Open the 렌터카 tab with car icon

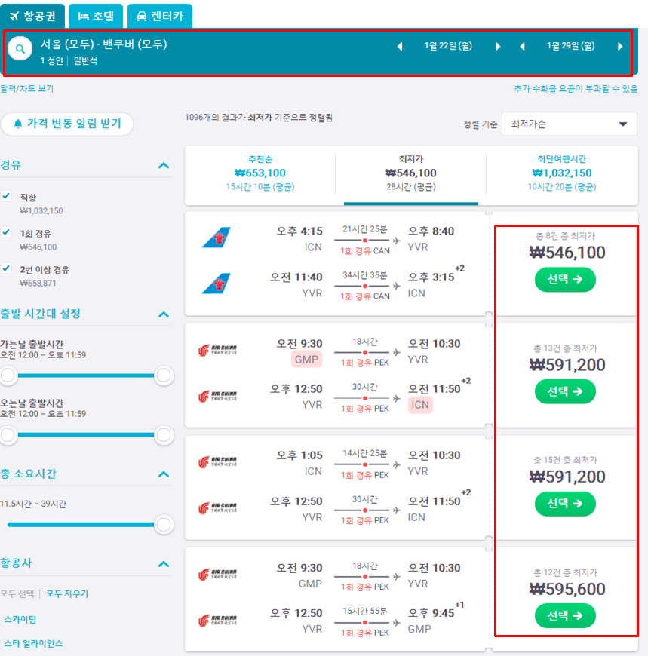(x=159, y=16)
